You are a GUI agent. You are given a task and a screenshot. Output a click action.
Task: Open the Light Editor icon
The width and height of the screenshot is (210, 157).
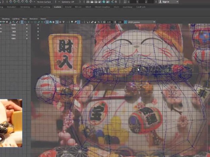112,2
